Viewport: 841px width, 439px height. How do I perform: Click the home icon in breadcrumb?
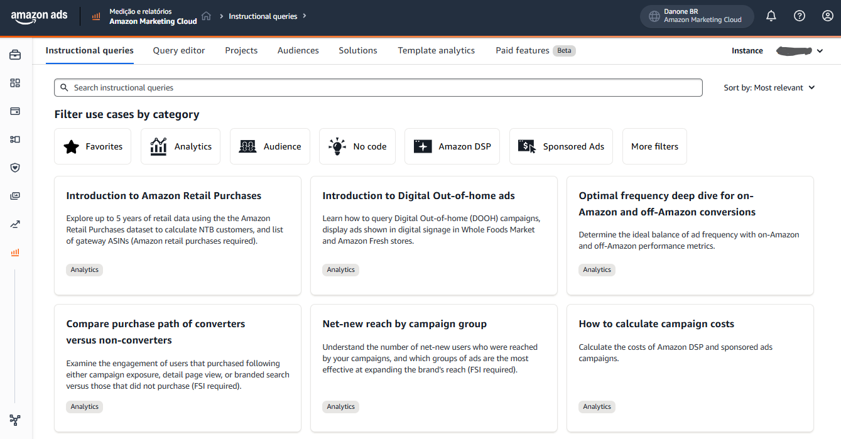pos(206,16)
